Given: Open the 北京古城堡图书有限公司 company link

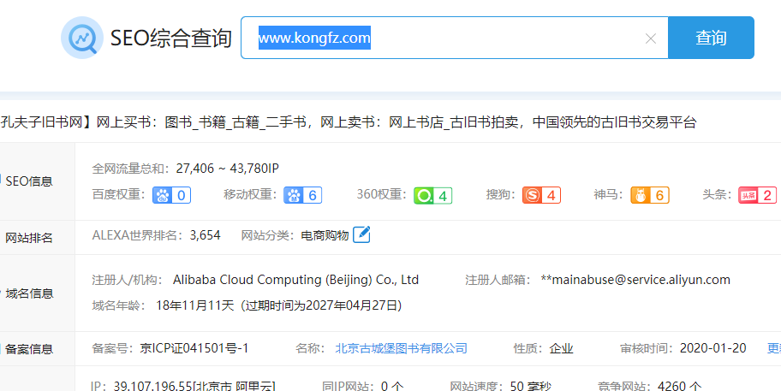Looking at the screenshot, I should pyautogui.click(x=402, y=348).
